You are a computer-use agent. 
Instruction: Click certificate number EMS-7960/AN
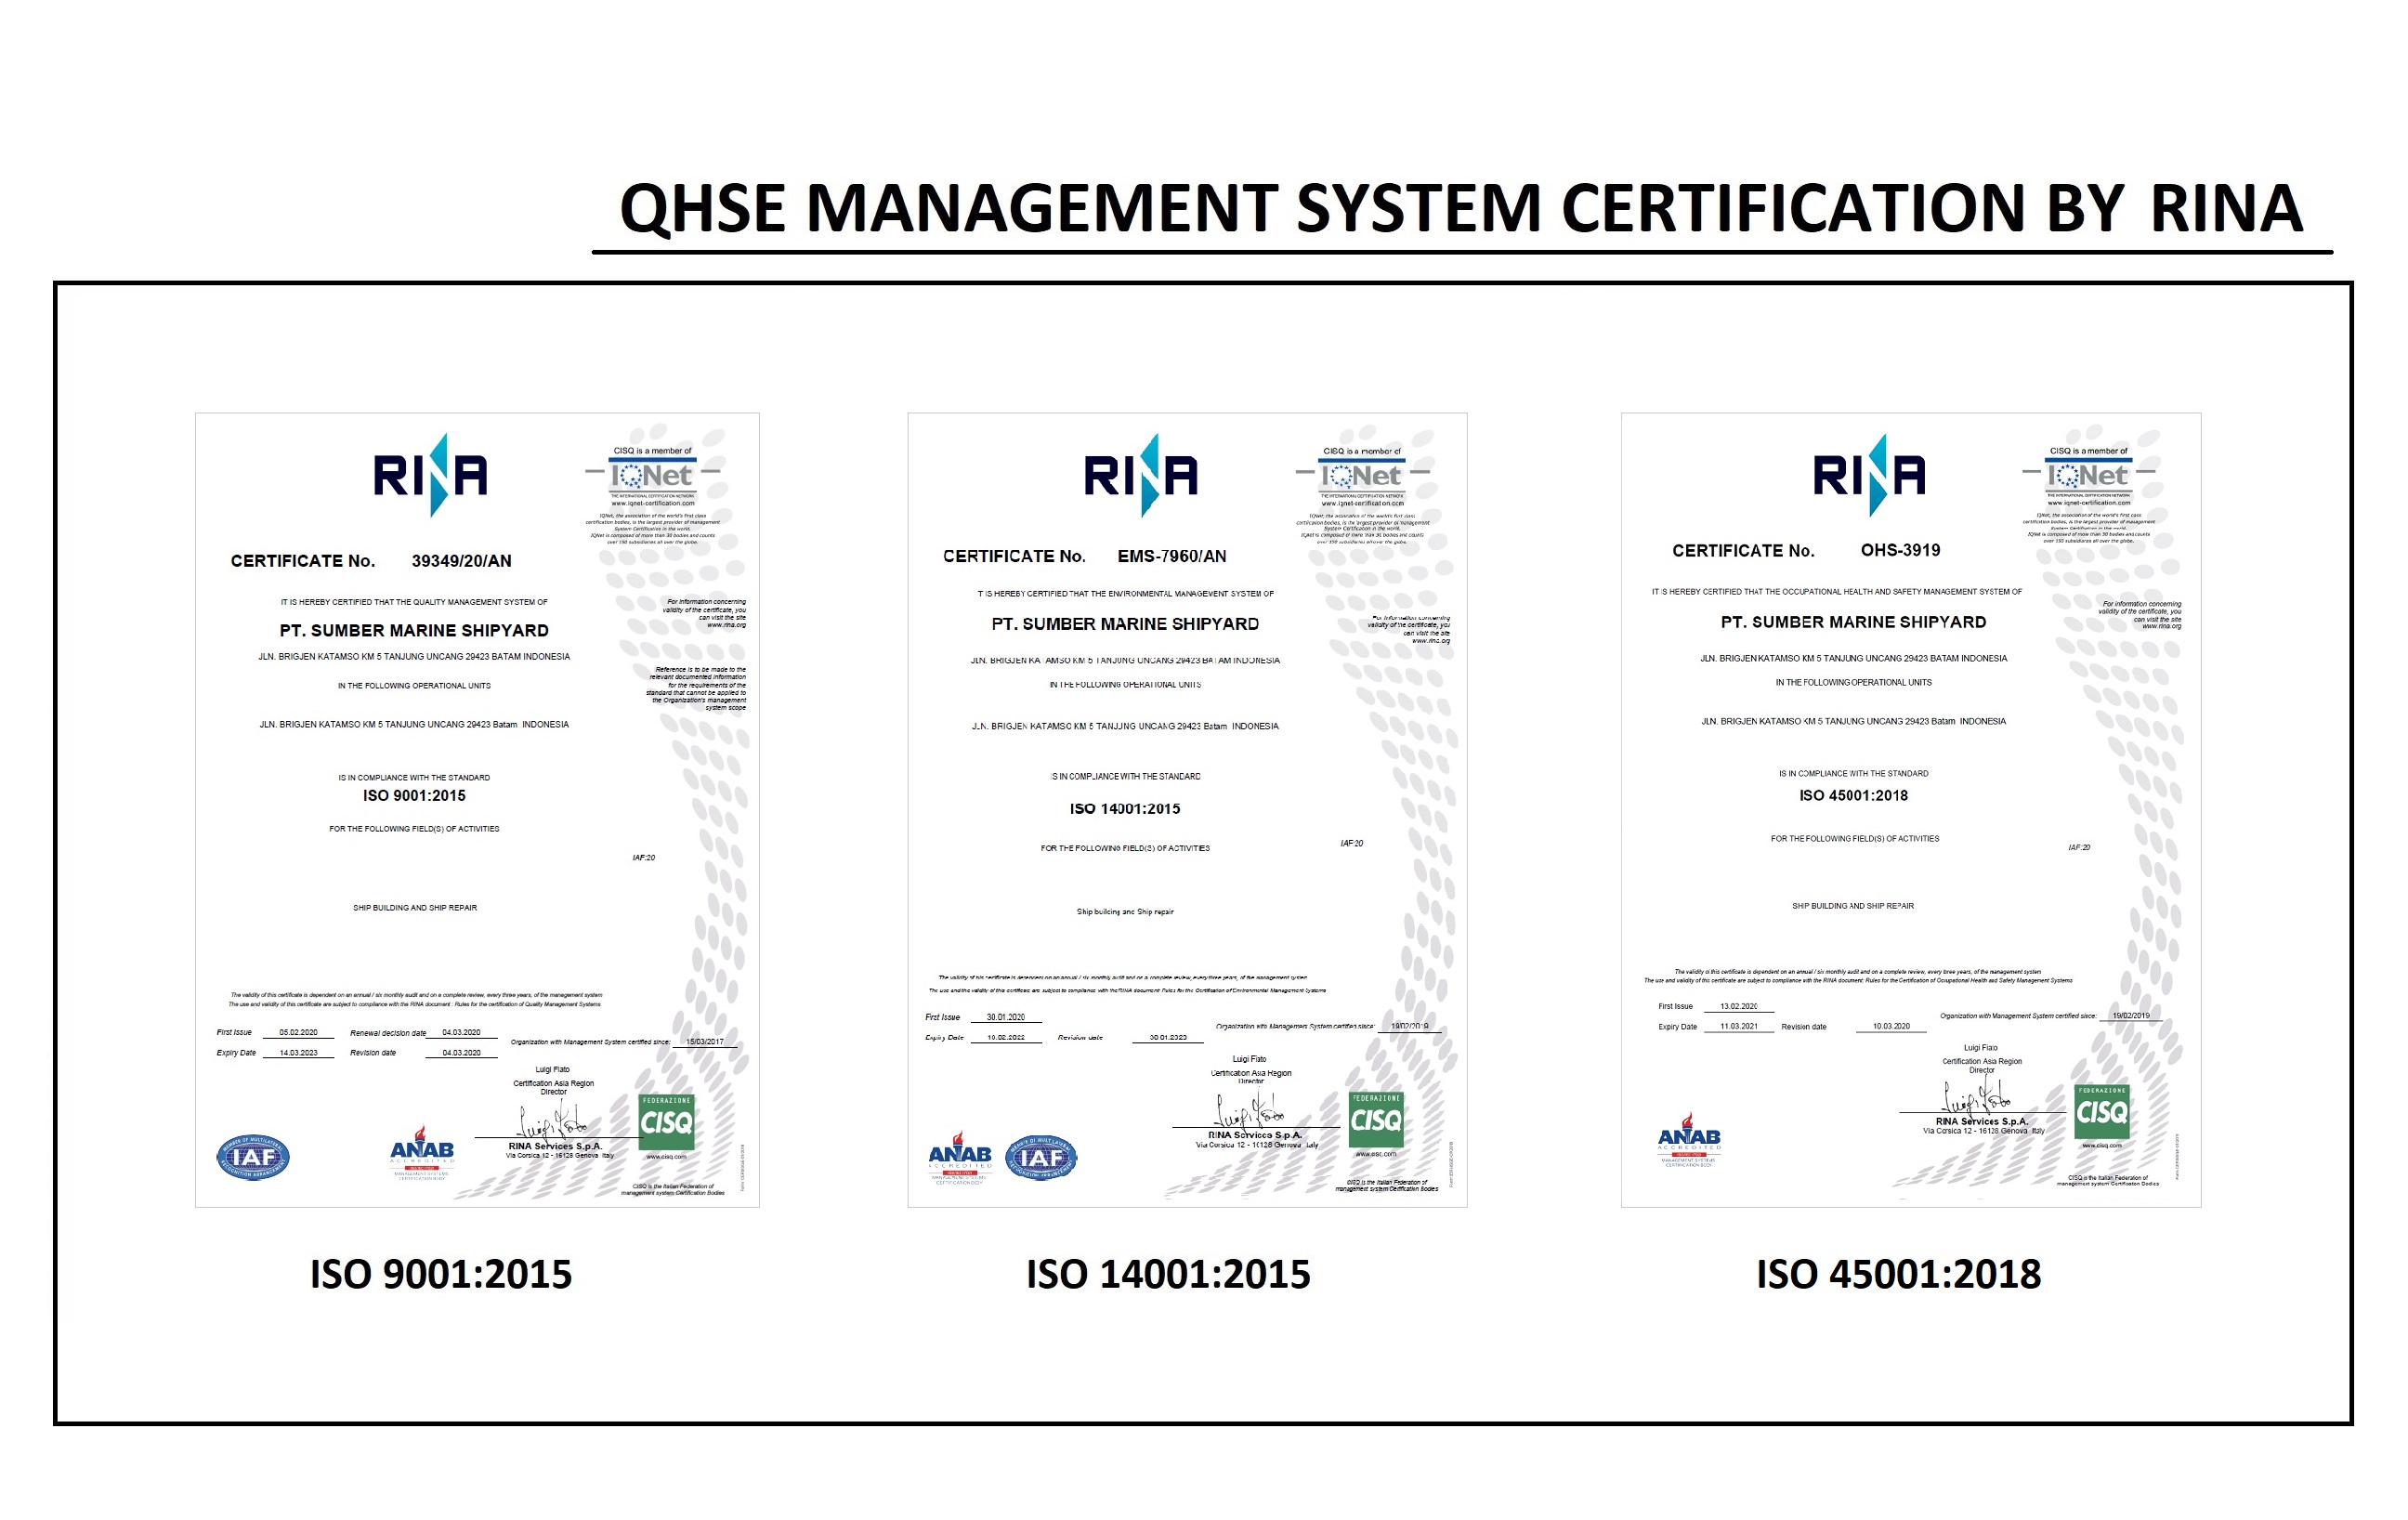pos(1171,556)
